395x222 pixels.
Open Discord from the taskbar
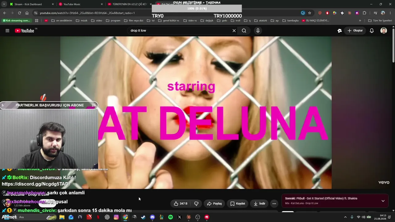point(152,217)
